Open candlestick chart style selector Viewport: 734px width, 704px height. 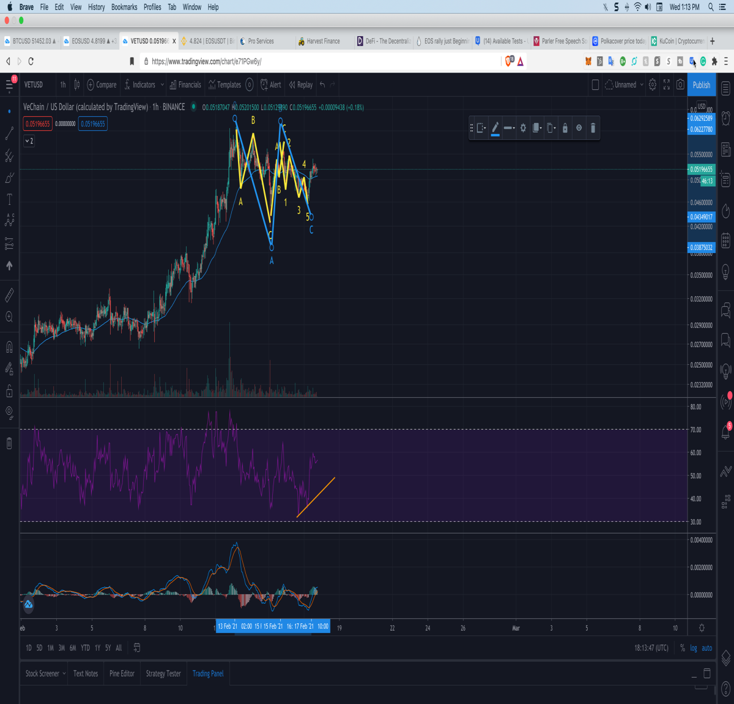(x=77, y=85)
